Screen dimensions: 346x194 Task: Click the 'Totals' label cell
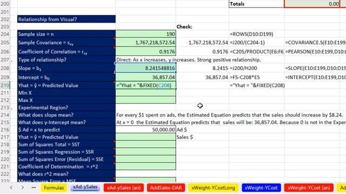[x=256, y=4]
